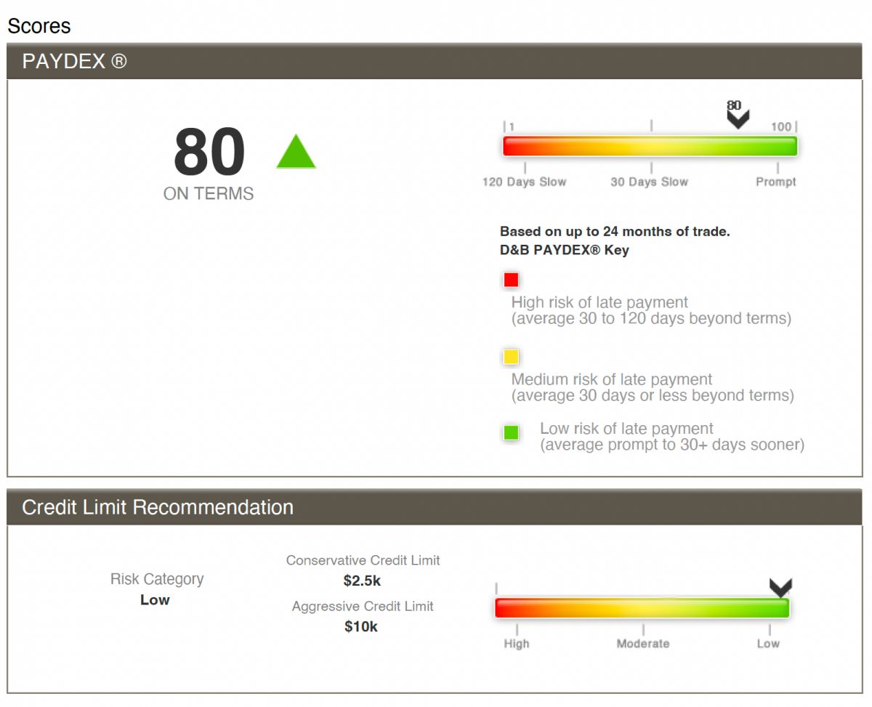Screen dimensions: 872x707
Task: Click the credit limit risk gradient bar
Action: (x=642, y=608)
